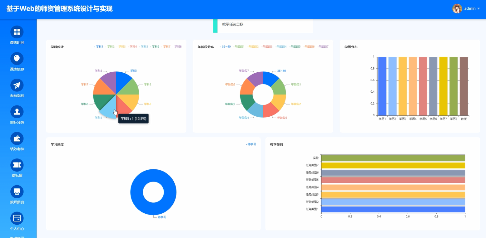
Task: Click the 任务类型3 bar
Action: (393, 195)
